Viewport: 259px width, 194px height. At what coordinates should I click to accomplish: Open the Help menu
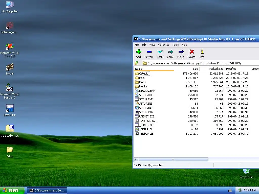point(184,45)
